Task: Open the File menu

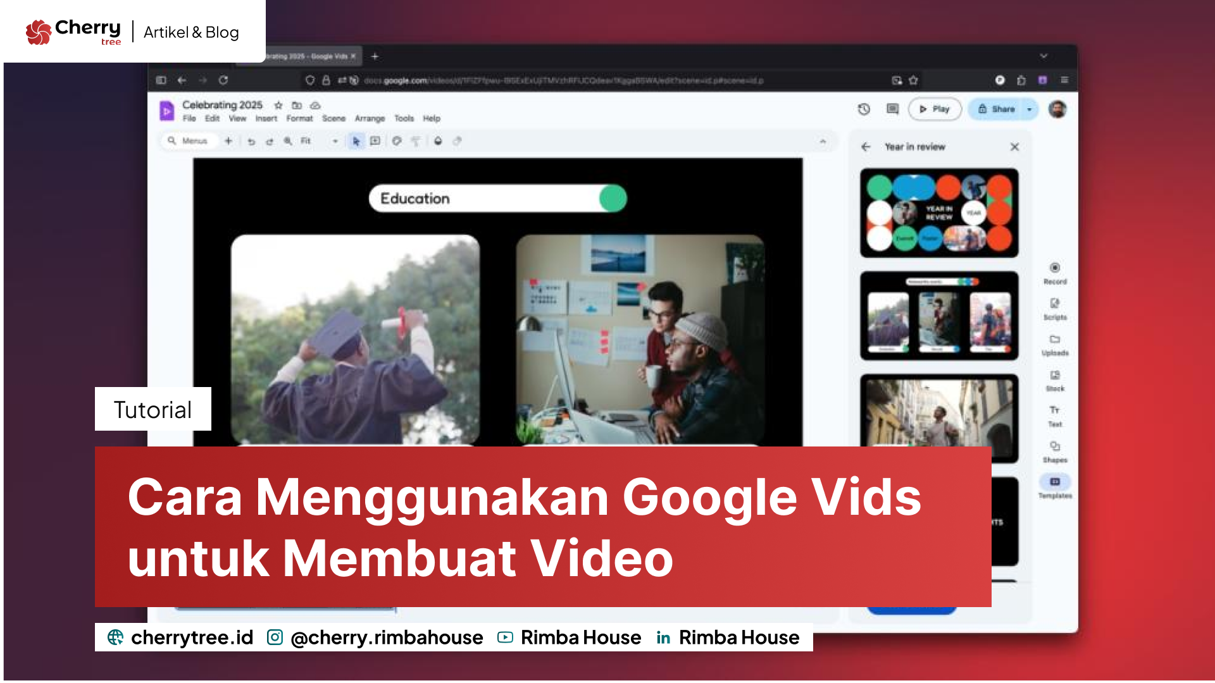Action: [x=189, y=118]
